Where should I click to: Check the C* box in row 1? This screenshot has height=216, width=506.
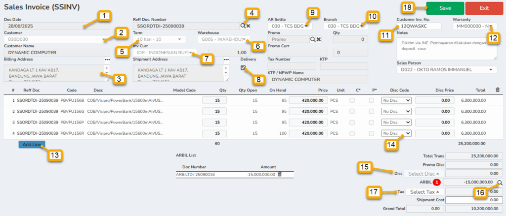pos(352,100)
